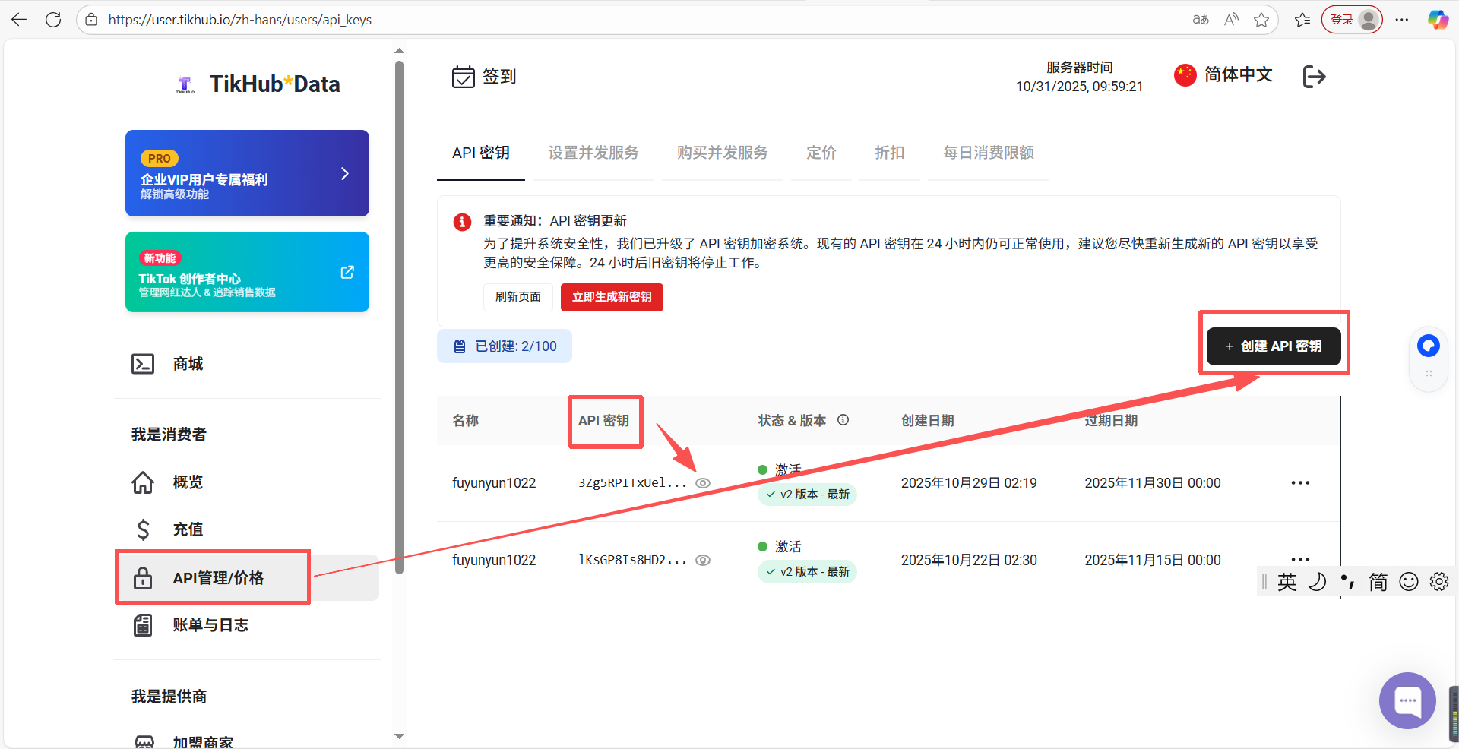
Task: Open the settings gear in IME toolbar
Action: coord(1438,582)
